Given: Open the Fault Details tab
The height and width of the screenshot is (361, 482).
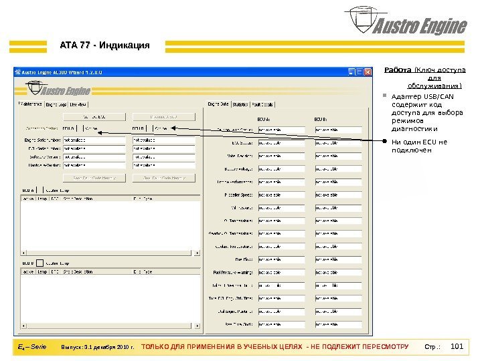Looking at the screenshot, I should pyautogui.click(x=262, y=105).
